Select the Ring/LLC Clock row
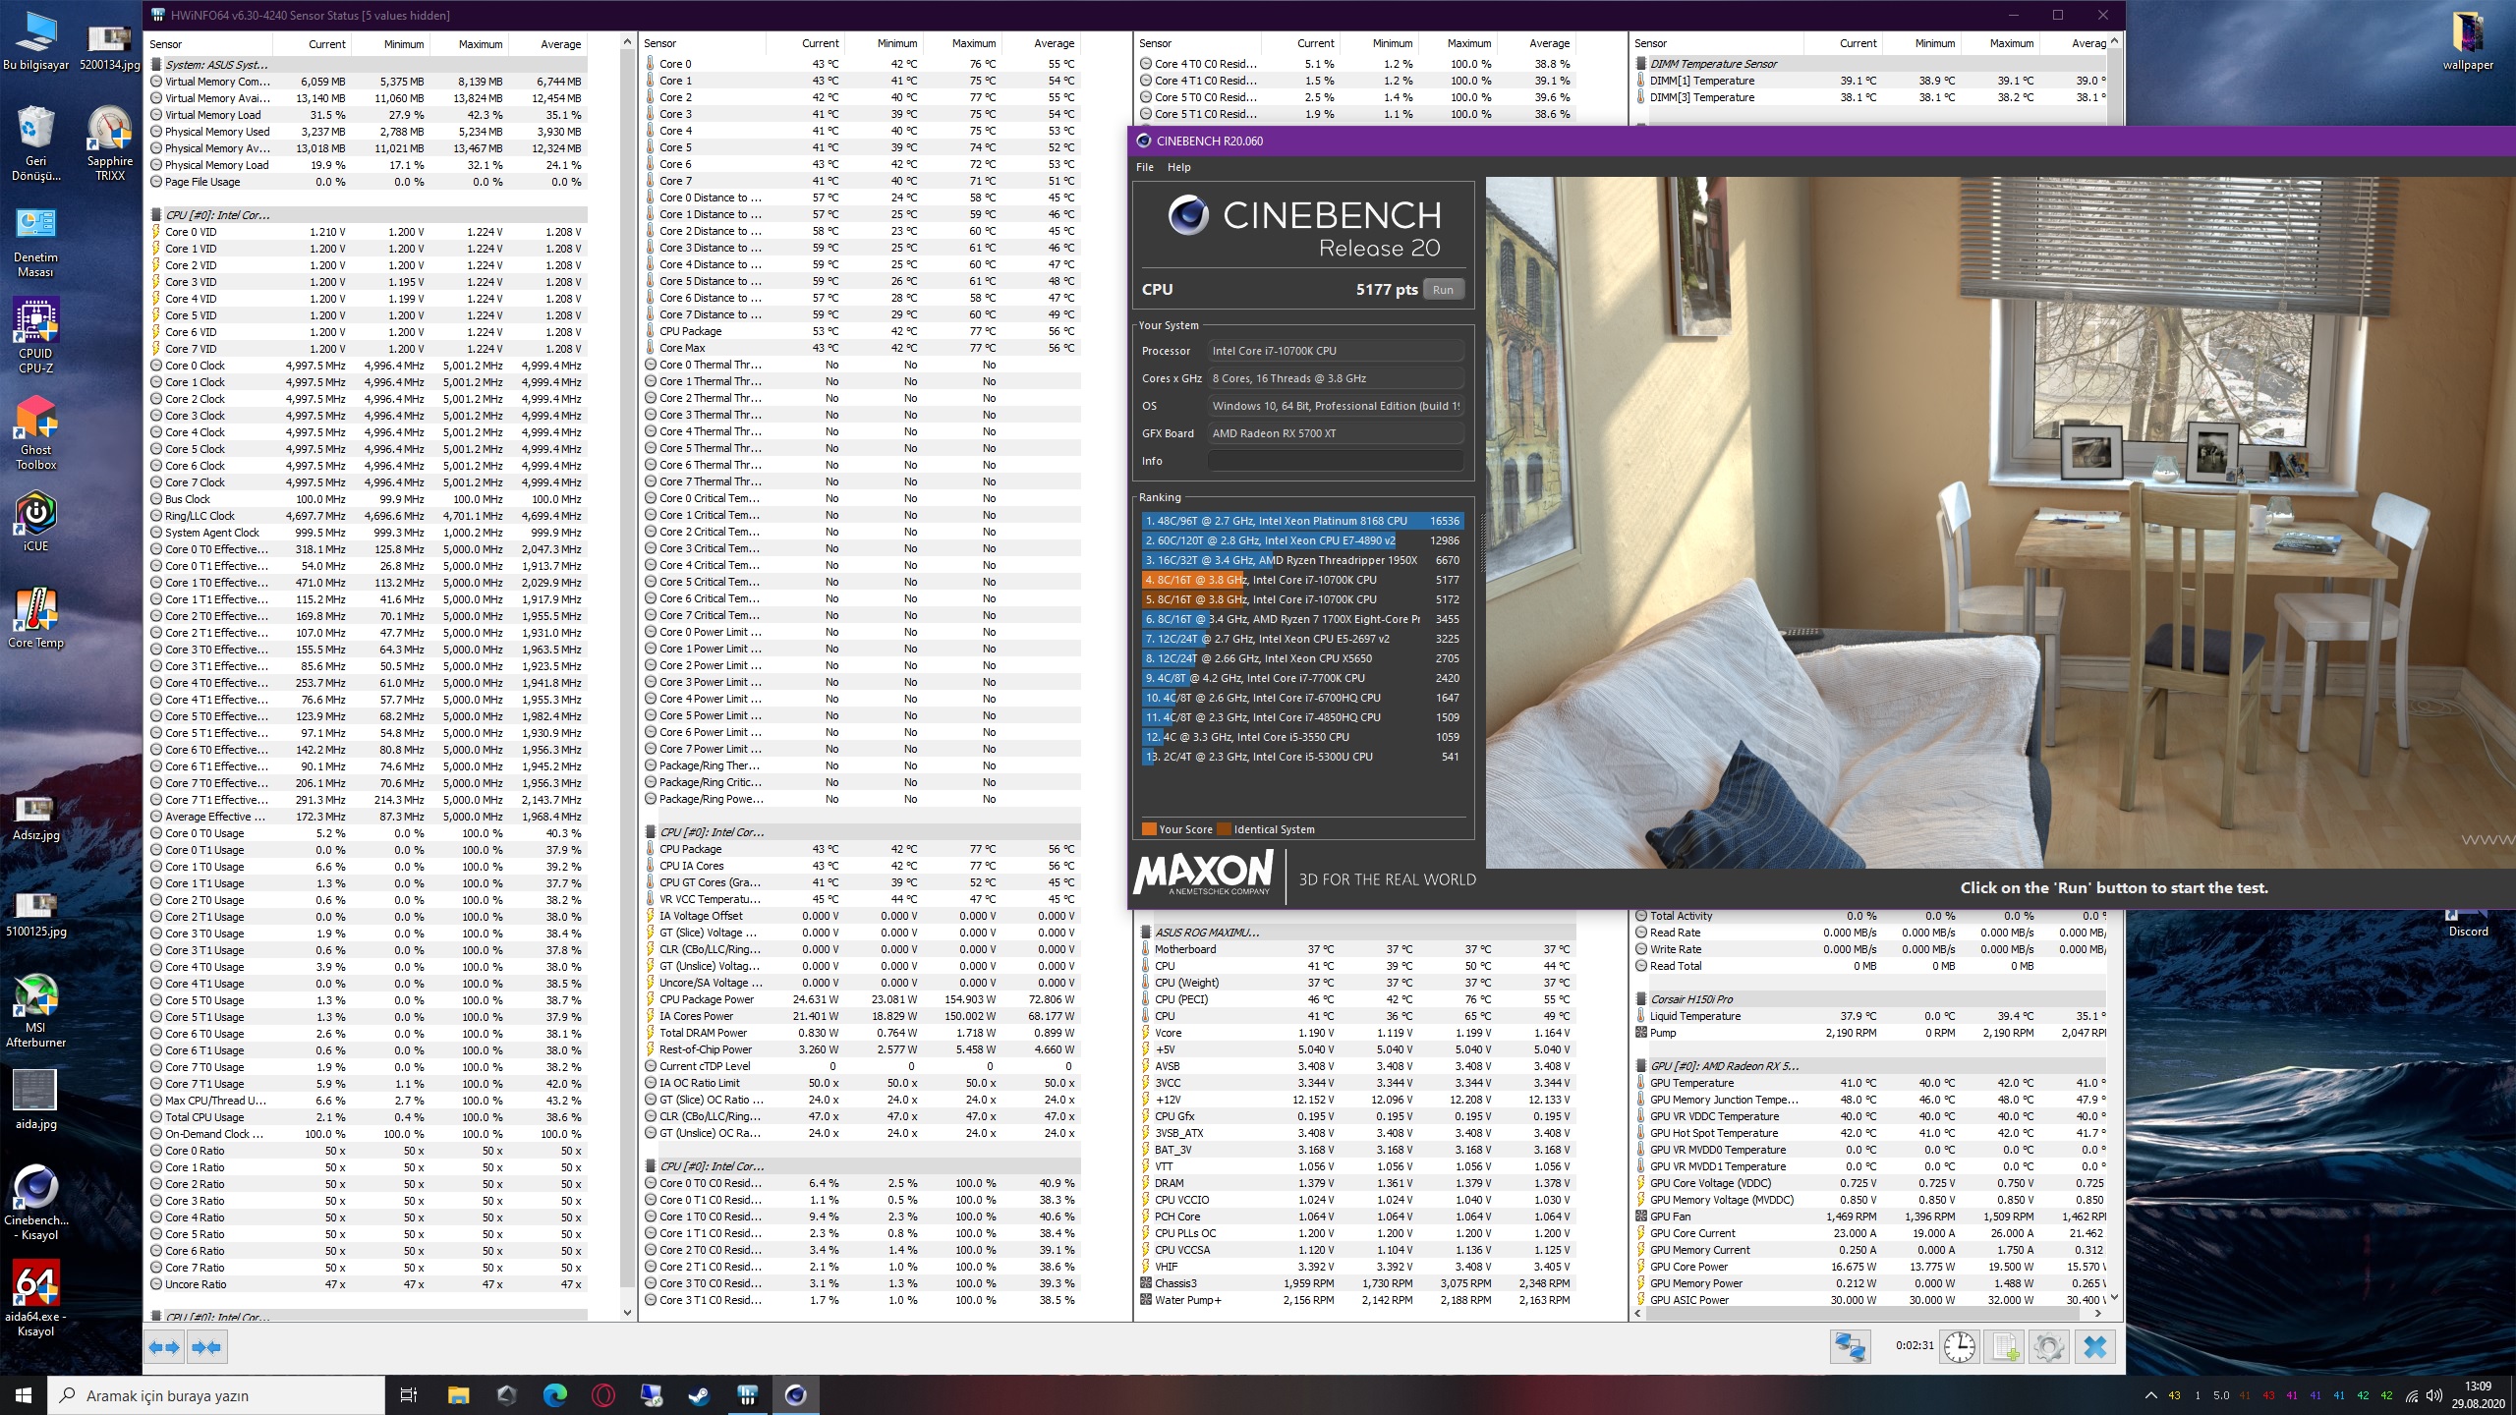The height and width of the screenshot is (1415, 2516). 368,516
